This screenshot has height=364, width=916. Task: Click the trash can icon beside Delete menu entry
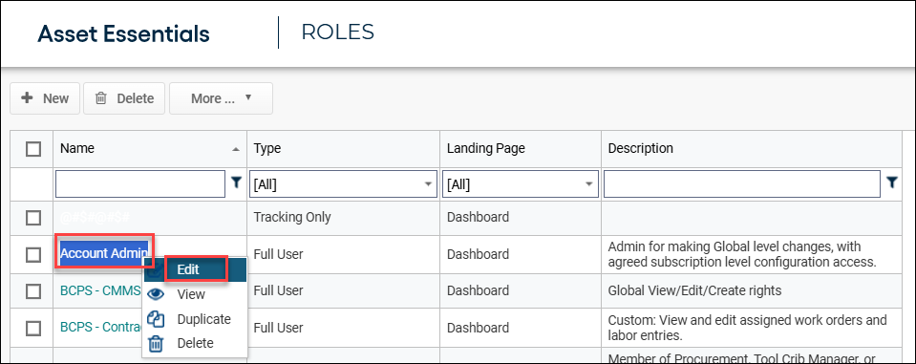[156, 344]
